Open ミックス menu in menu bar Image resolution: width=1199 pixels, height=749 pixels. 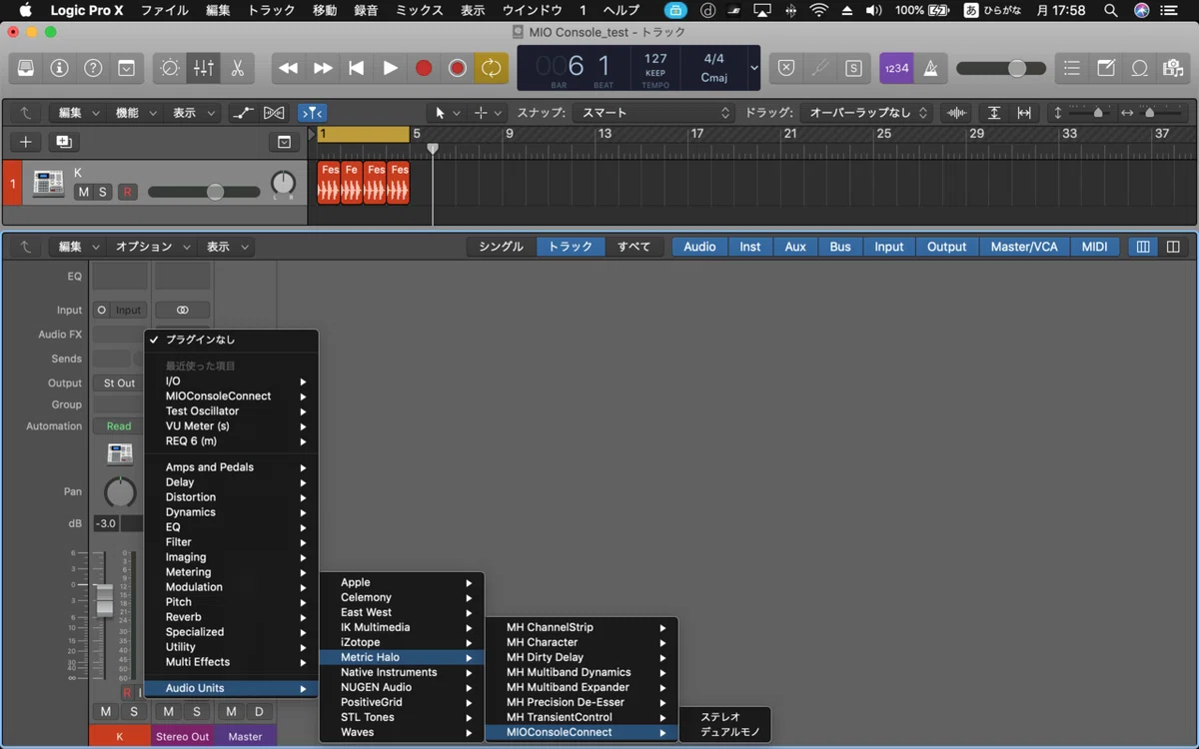(419, 10)
